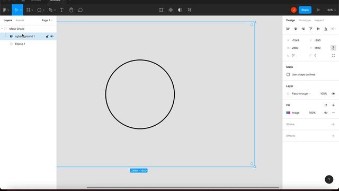Click independent corners icon
339x191 pixels.
click(333, 55)
